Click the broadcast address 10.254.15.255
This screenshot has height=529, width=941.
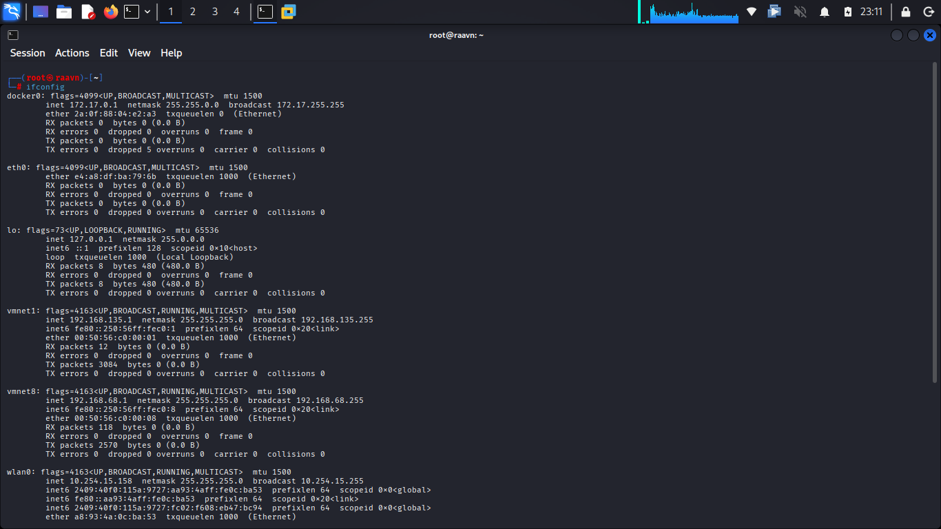332,481
